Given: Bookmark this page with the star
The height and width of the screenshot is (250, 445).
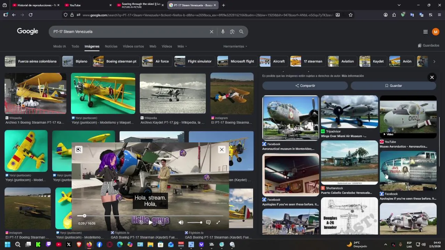Looking at the screenshot, I should [350, 15].
